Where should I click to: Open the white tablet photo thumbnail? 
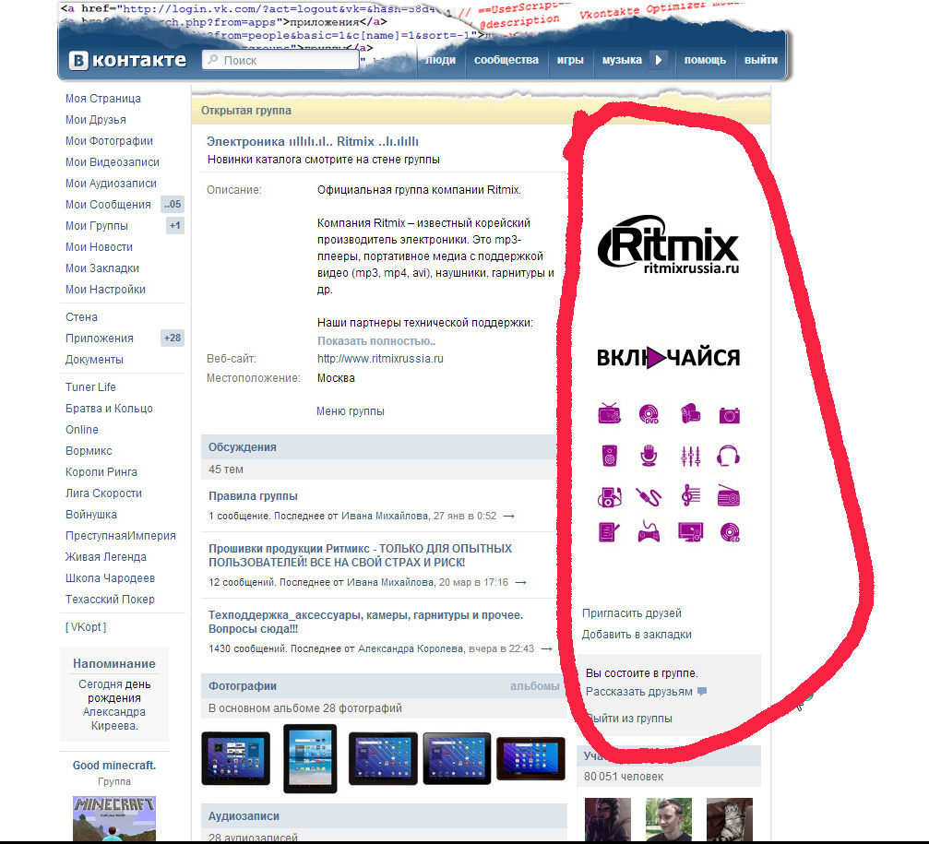(x=310, y=759)
